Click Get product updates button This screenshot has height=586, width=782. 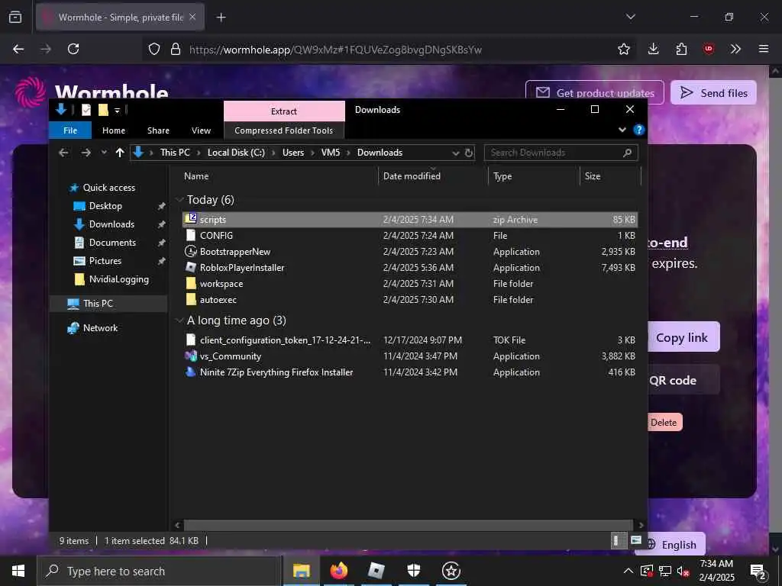click(x=594, y=92)
